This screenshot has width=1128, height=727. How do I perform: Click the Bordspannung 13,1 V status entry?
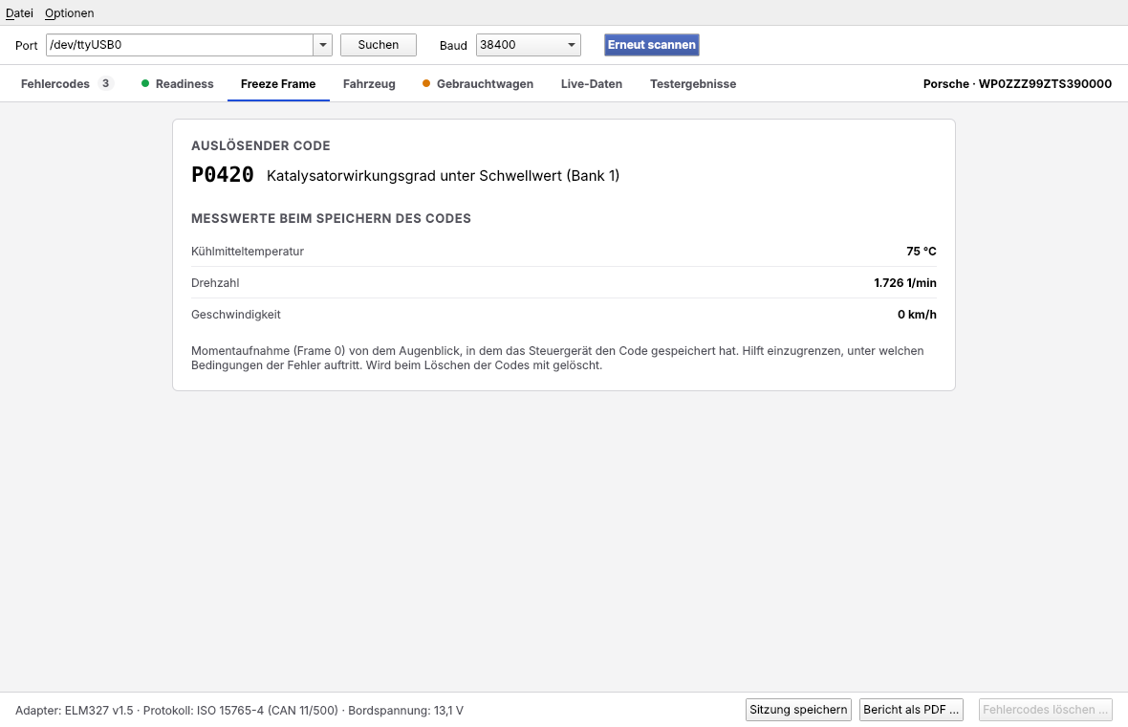point(405,711)
